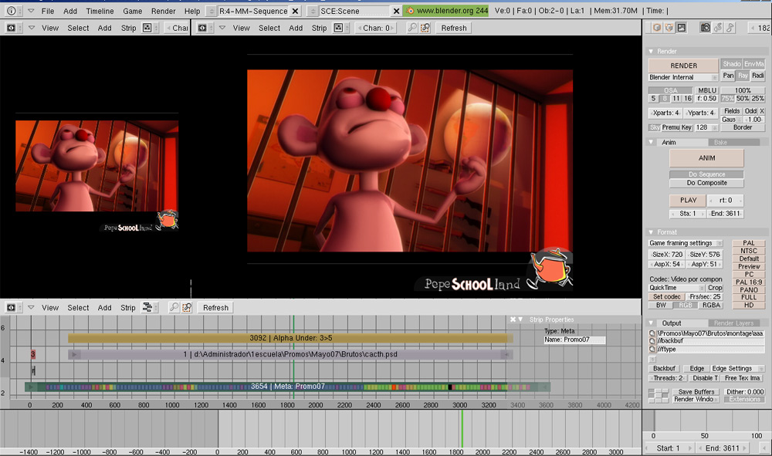
Task: Switch to the Render Layers tab
Action: (x=733, y=323)
